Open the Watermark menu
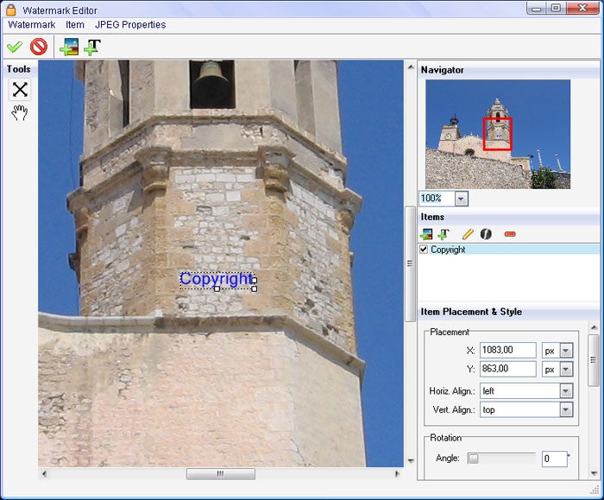The image size is (604, 500). point(31,25)
